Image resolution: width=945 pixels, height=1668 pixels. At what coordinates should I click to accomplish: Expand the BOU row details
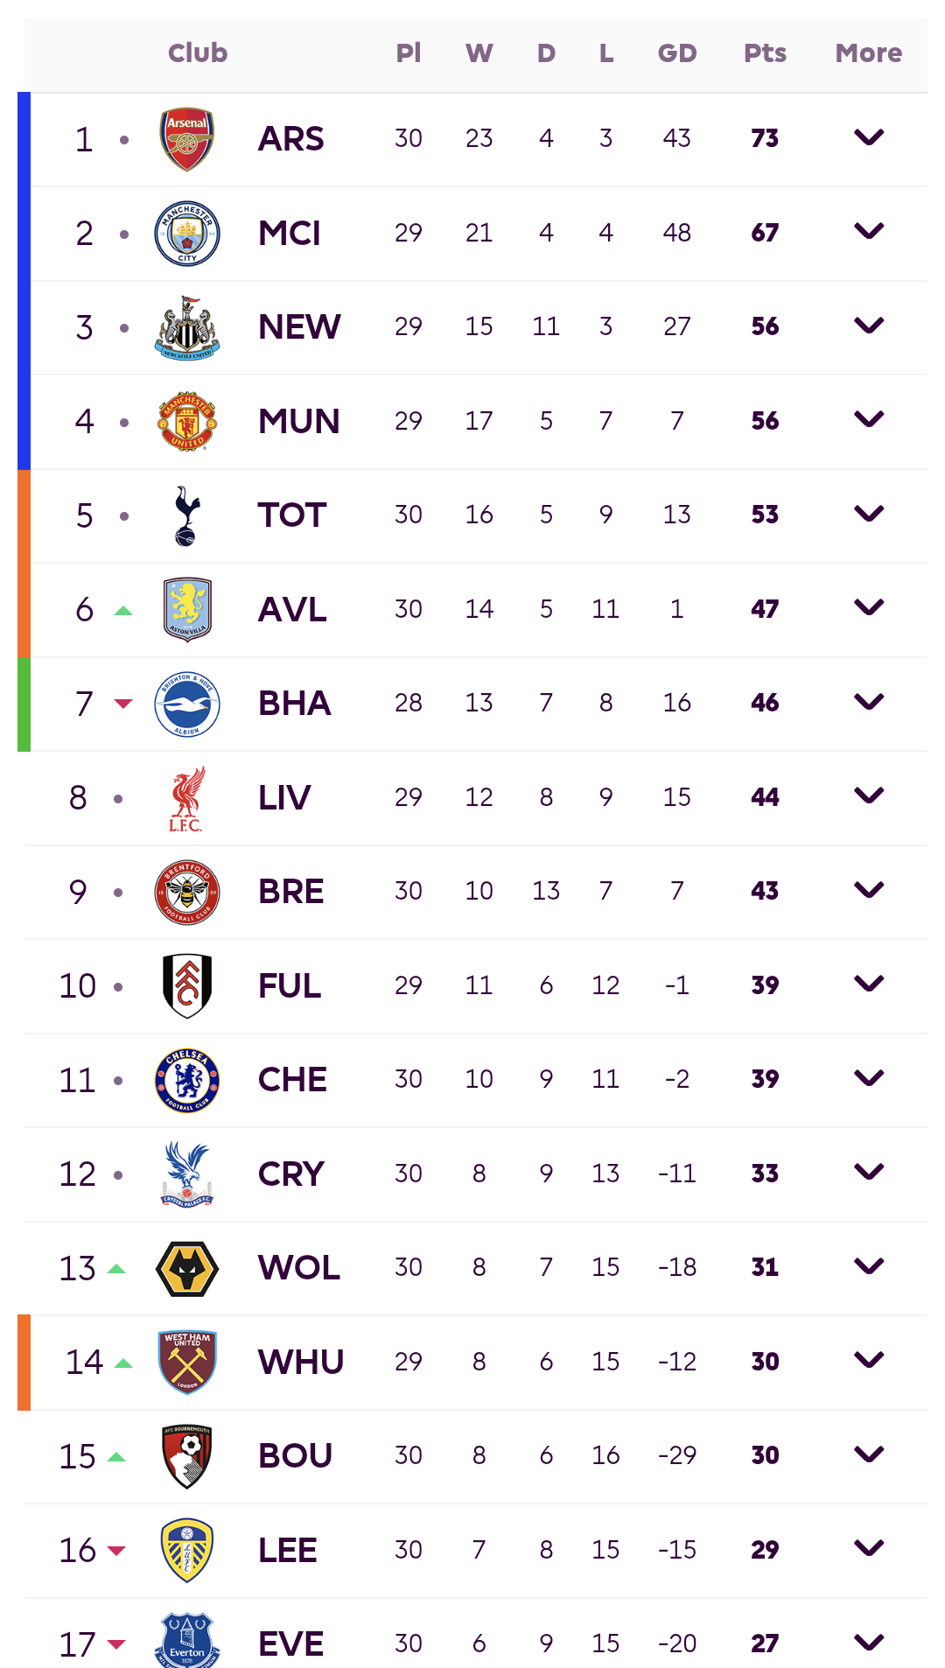[869, 1454]
